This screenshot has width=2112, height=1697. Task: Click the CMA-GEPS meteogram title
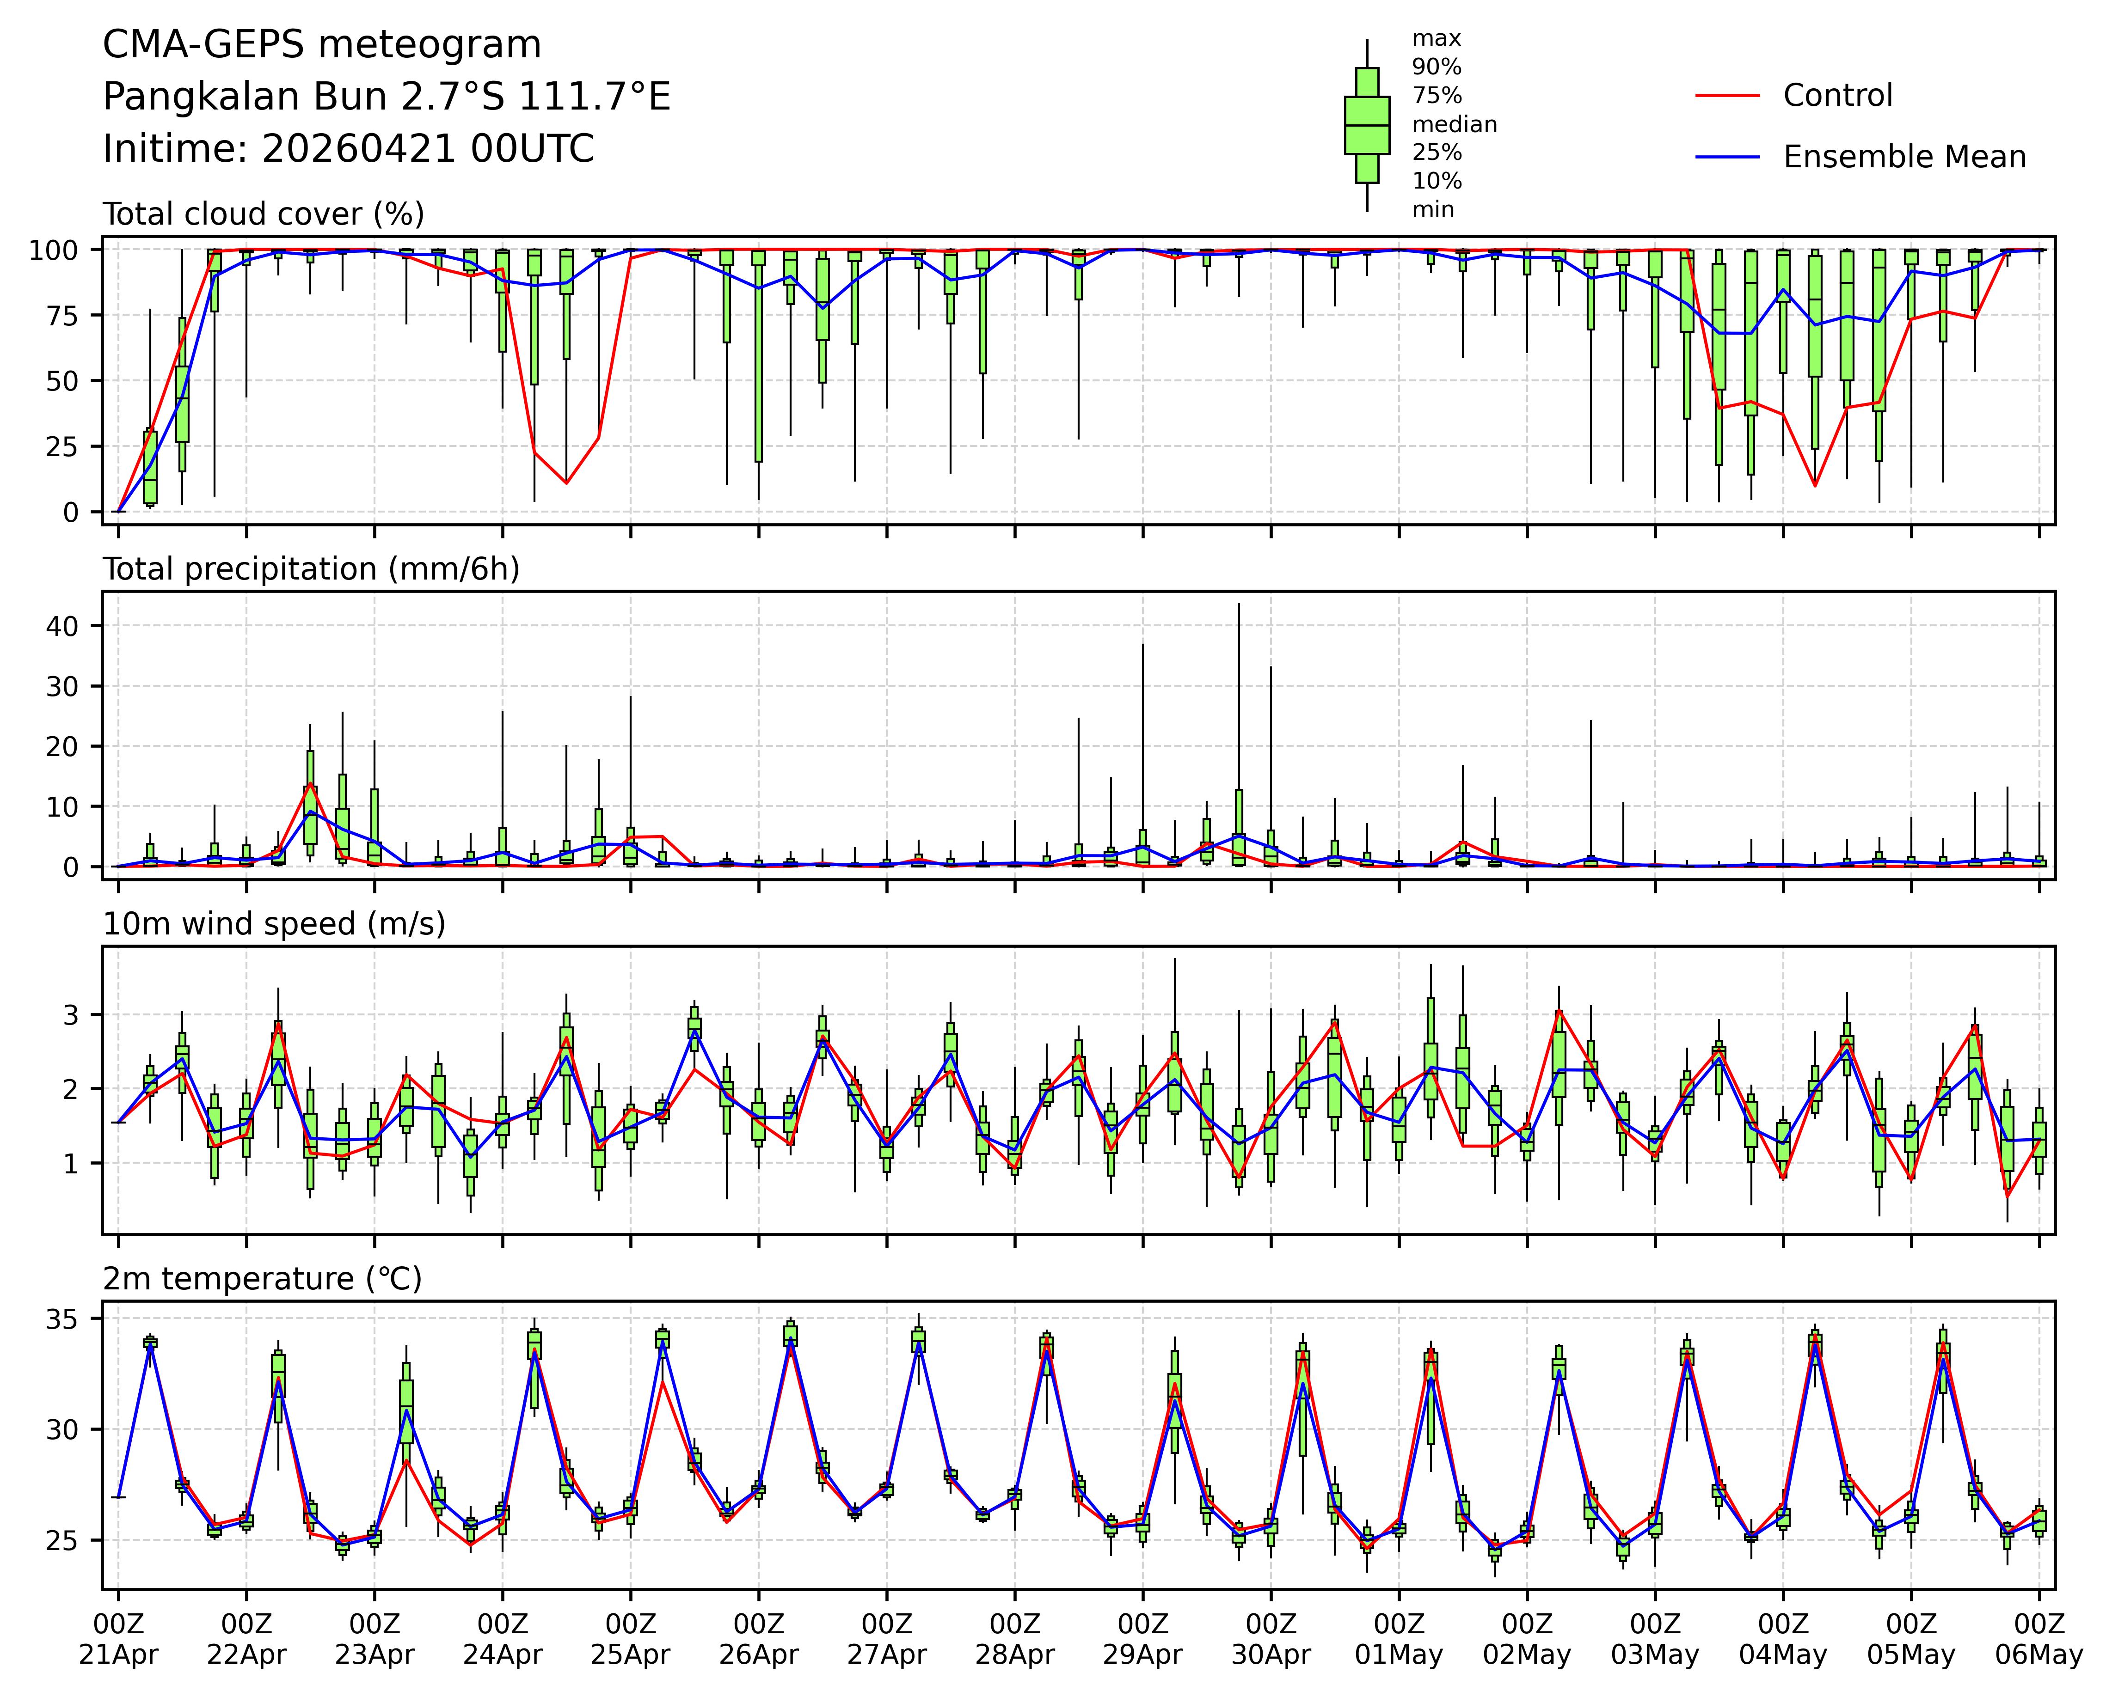coord(321,45)
